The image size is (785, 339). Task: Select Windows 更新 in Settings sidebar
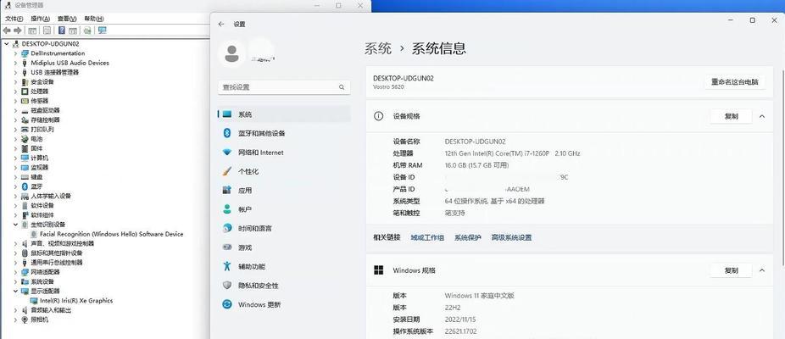click(x=284, y=304)
